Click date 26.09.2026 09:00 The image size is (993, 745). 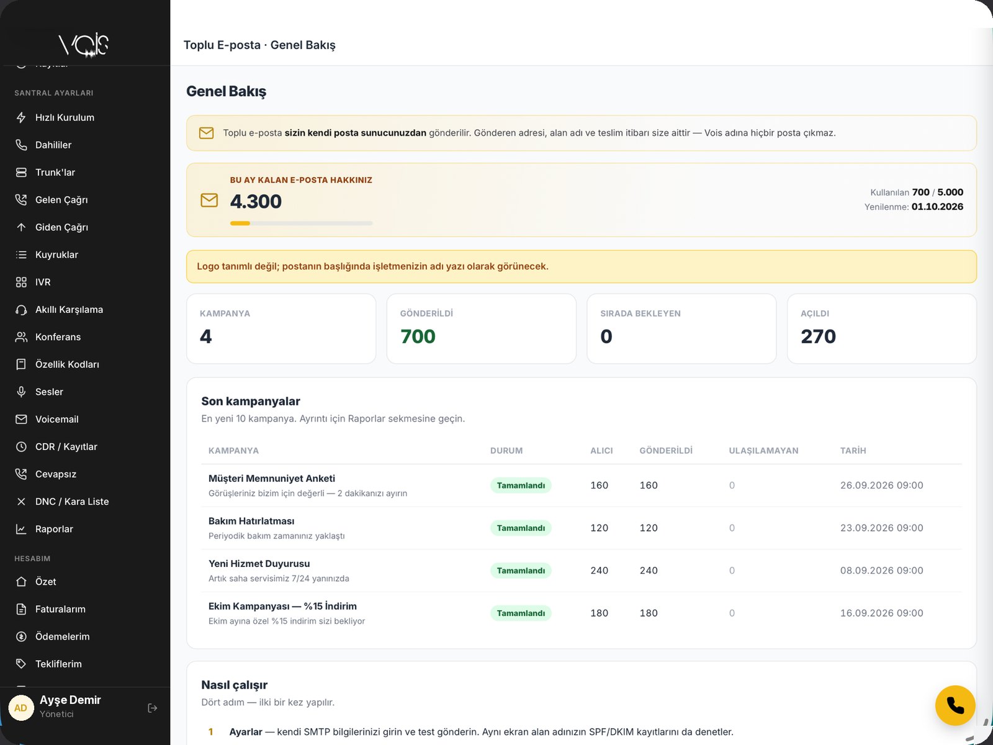pos(882,485)
